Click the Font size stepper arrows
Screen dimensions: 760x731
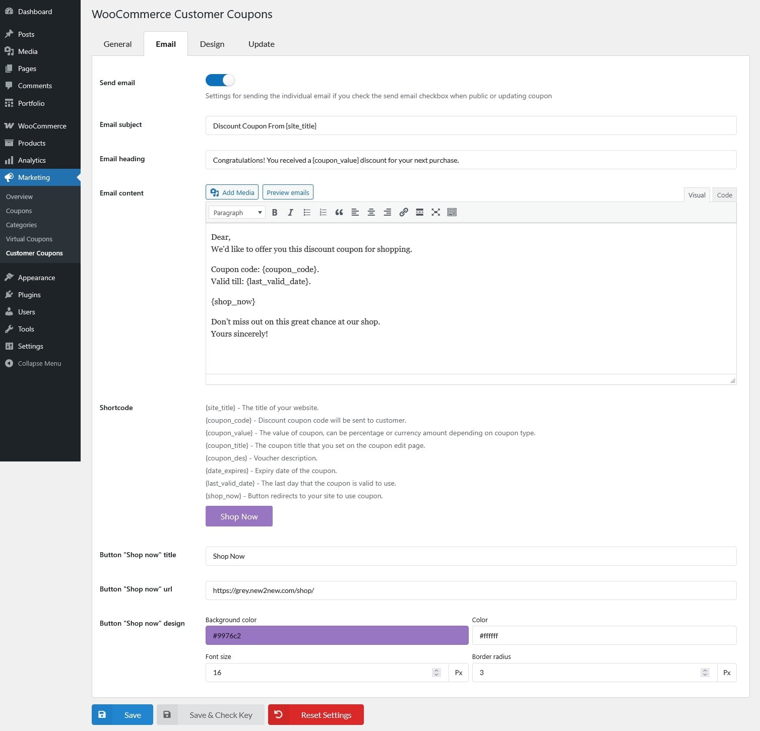[436, 673]
